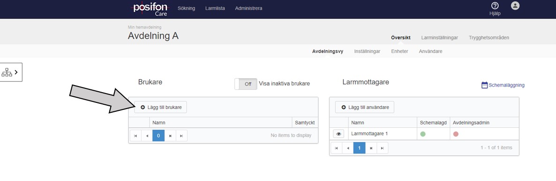This screenshot has width=556, height=181.
Task: Click green Schemalagd status dot
Action: coord(423,134)
